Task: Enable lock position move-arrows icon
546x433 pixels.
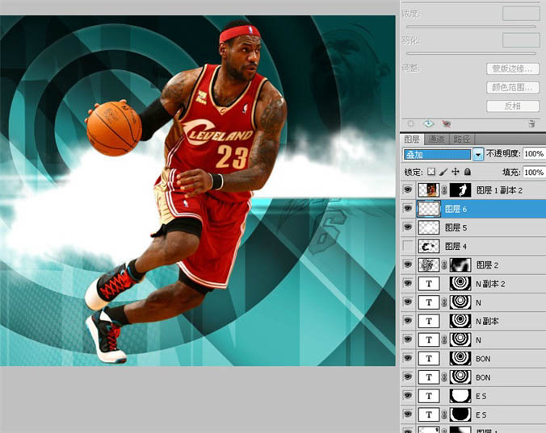Action: (455, 172)
